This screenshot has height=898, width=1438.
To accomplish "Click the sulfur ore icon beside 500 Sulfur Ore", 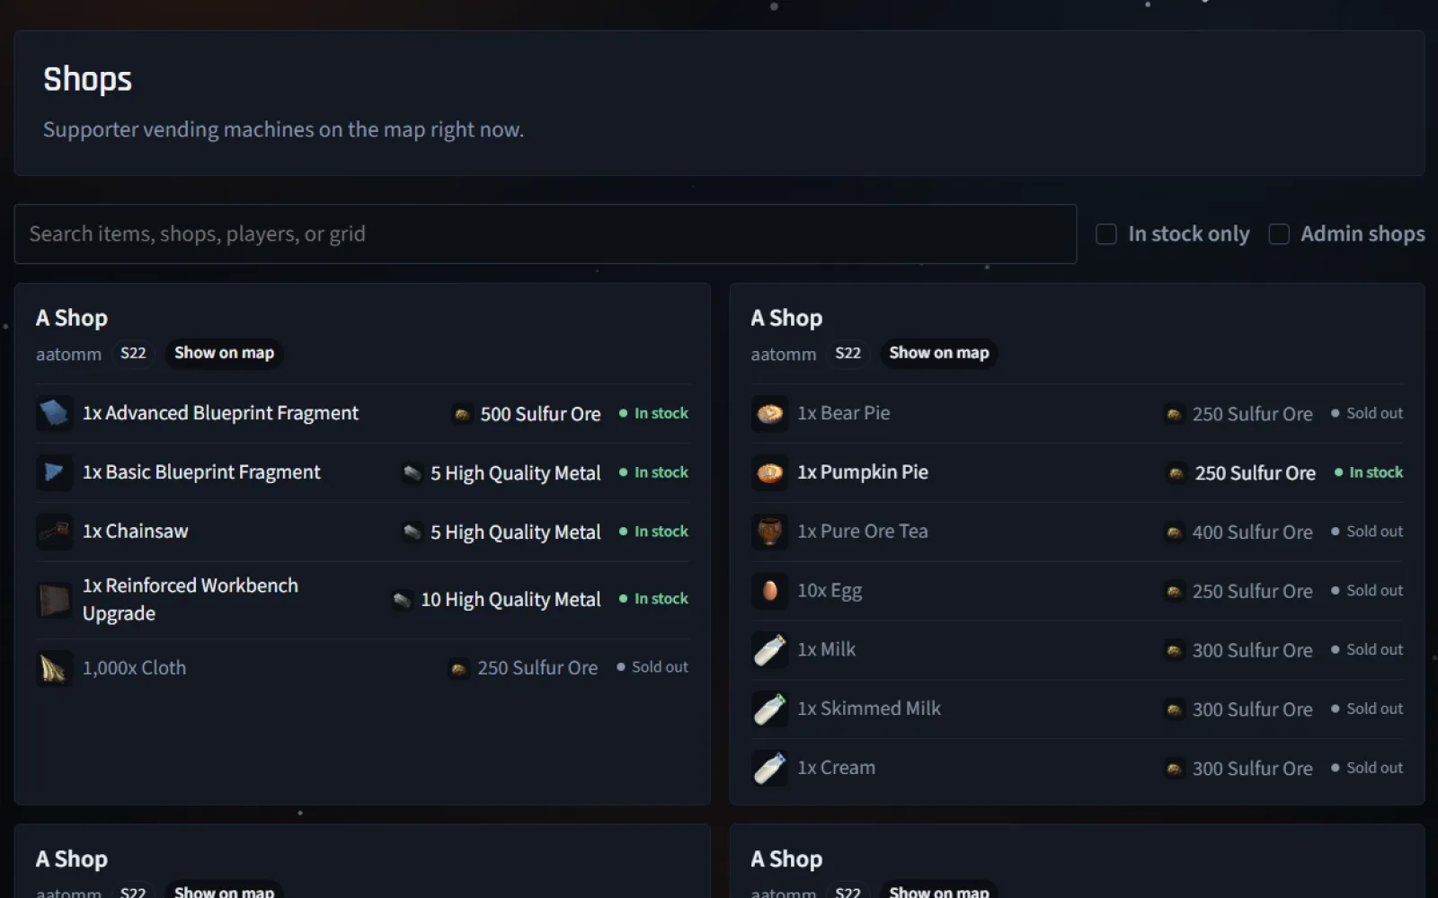I will coord(462,414).
